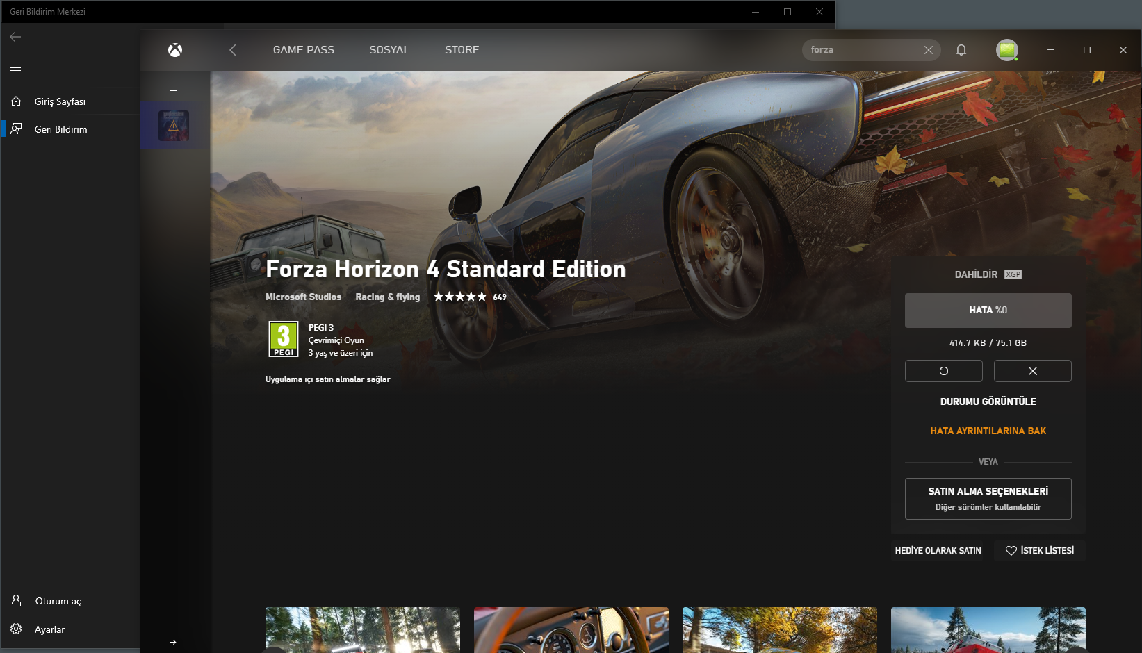The height and width of the screenshot is (653, 1142).
Task: Click the sidebar collapse arrow at bottom
Action: 174,642
